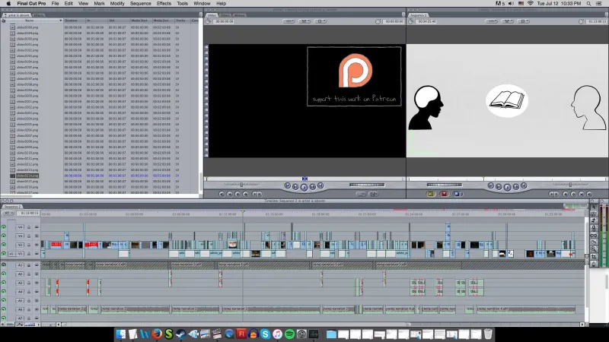
Task: Open Trash in the Dock
Action: pyautogui.click(x=488, y=334)
